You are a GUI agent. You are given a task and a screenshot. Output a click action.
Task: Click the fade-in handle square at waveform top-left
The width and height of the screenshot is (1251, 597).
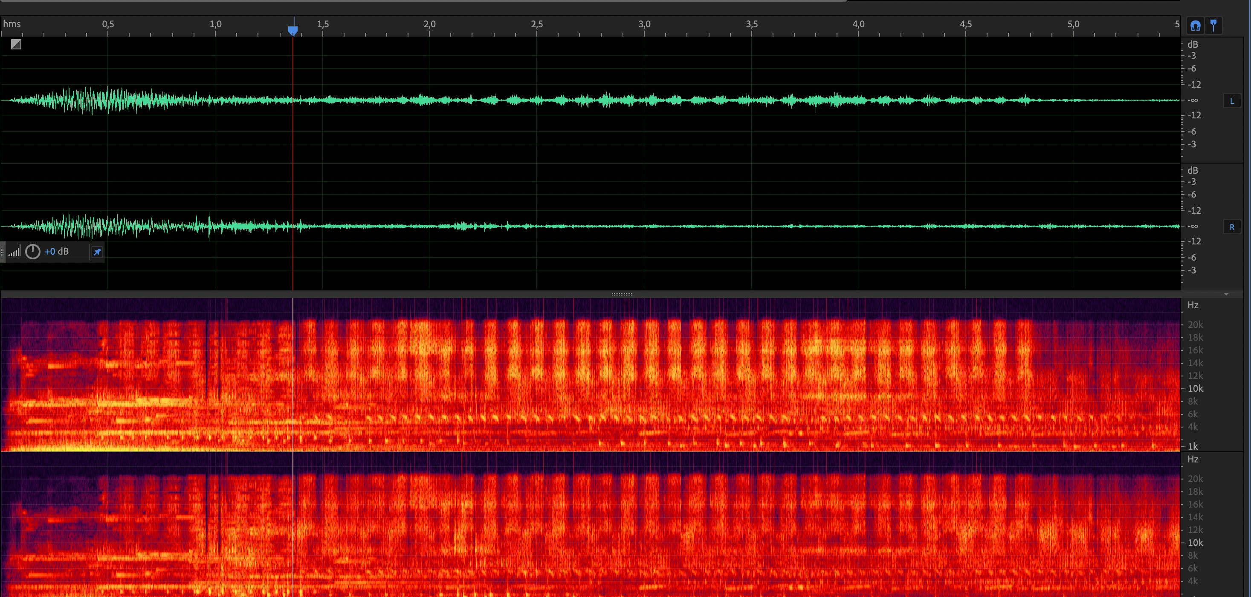(16, 44)
